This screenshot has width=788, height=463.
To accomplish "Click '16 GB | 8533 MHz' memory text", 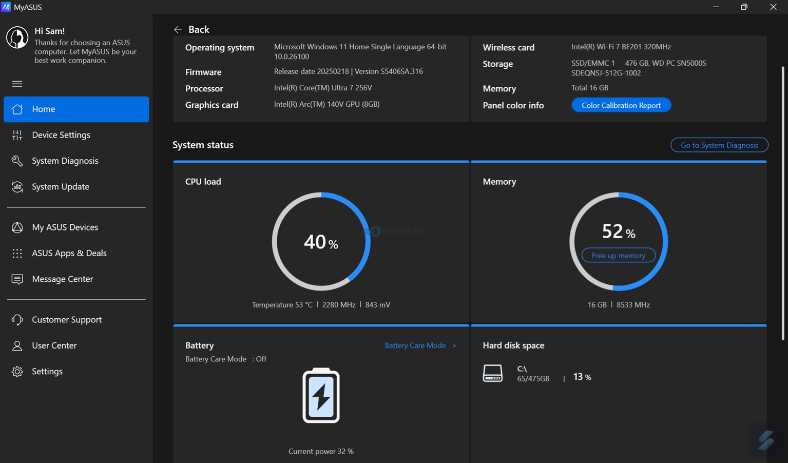I will point(619,305).
